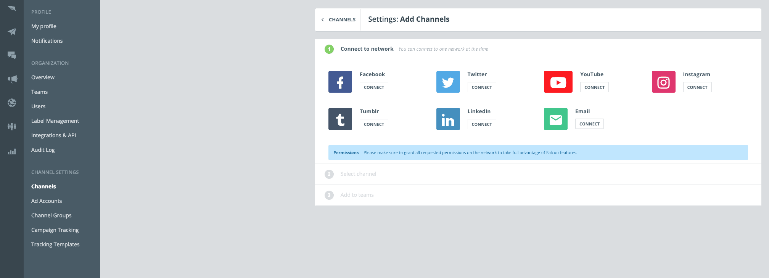
Task: Open Ad Accounts settings
Action: 47,201
